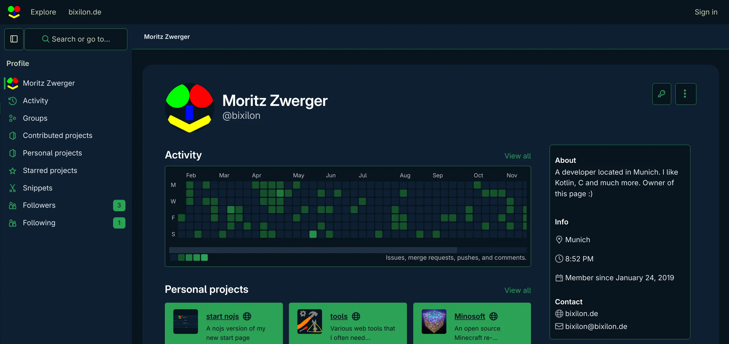Screen dimensions: 729x344
Task: Click the SSH key icon on profile
Action: (x=661, y=94)
